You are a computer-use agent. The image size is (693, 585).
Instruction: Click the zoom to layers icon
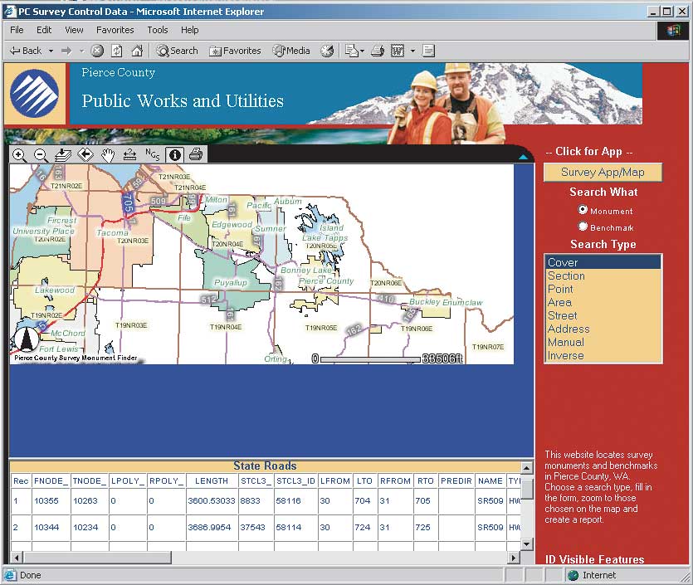pos(63,154)
